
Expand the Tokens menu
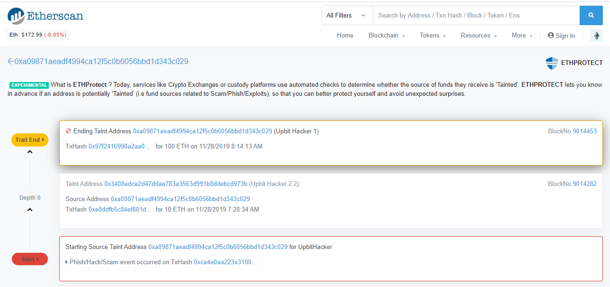[x=433, y=36]
